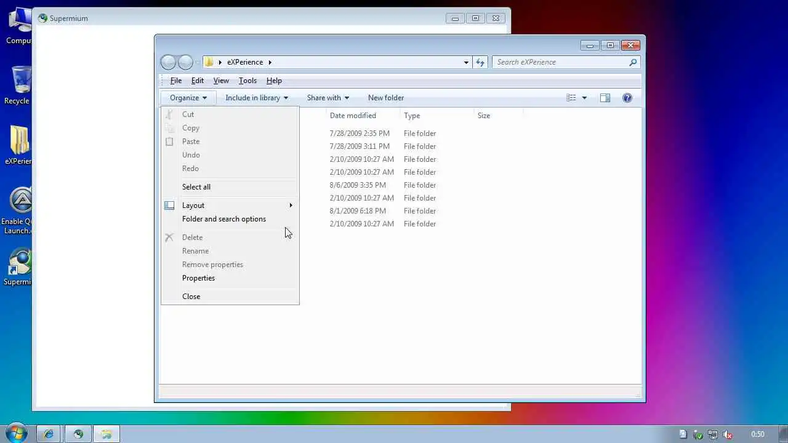Click the muted volume tray icon
Image resolution: width=788 pixels, height=443 pixels.
(728, 434)
